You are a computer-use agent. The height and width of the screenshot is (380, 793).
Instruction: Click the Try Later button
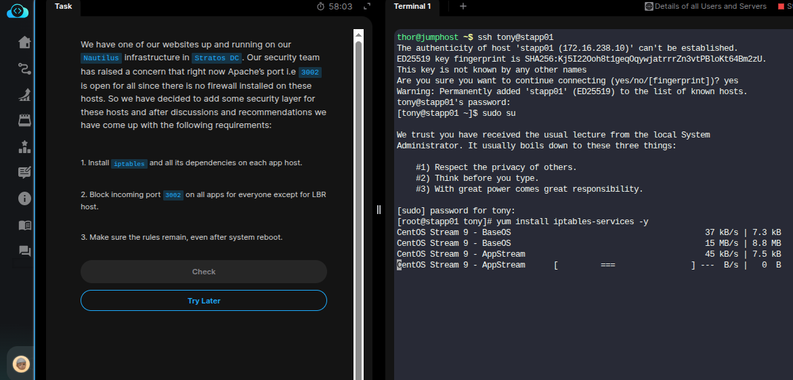pyautogui.click(x=204, y=301)
